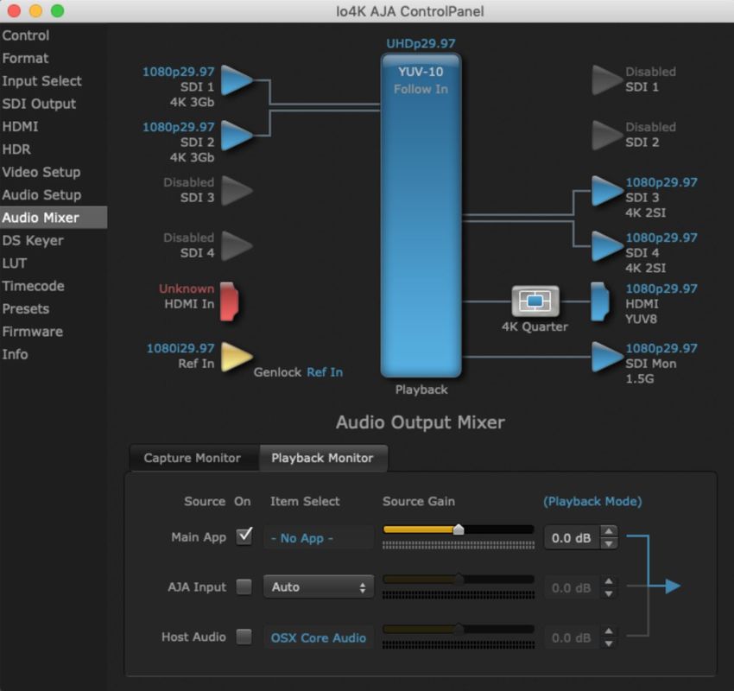Image resolution: width=734 pixels, height=691 pixels.
Task: Click the Unknown HDMI In status text
Action: point(187,288)
